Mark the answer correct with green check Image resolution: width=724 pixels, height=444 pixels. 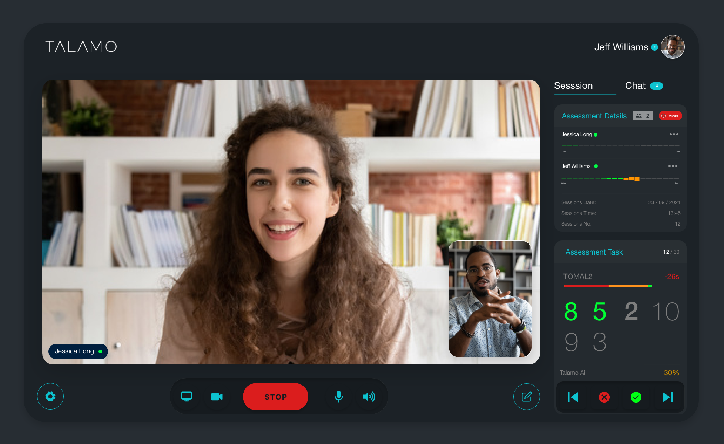636,397
